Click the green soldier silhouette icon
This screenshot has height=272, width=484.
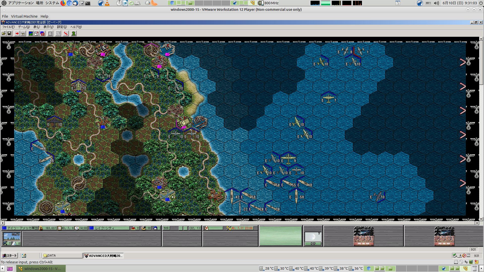tap(74, 33)
